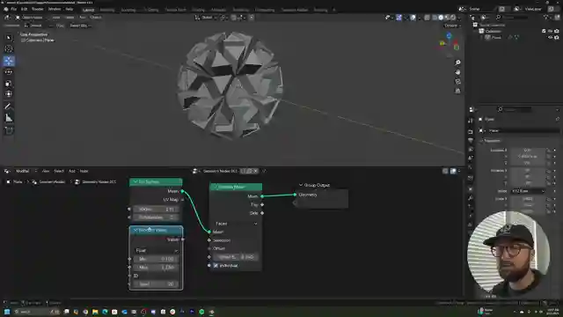The width and height of the screenshot is (563, 317).
Task: Open viewport Object menu
Action: click(x=96, y=18)
